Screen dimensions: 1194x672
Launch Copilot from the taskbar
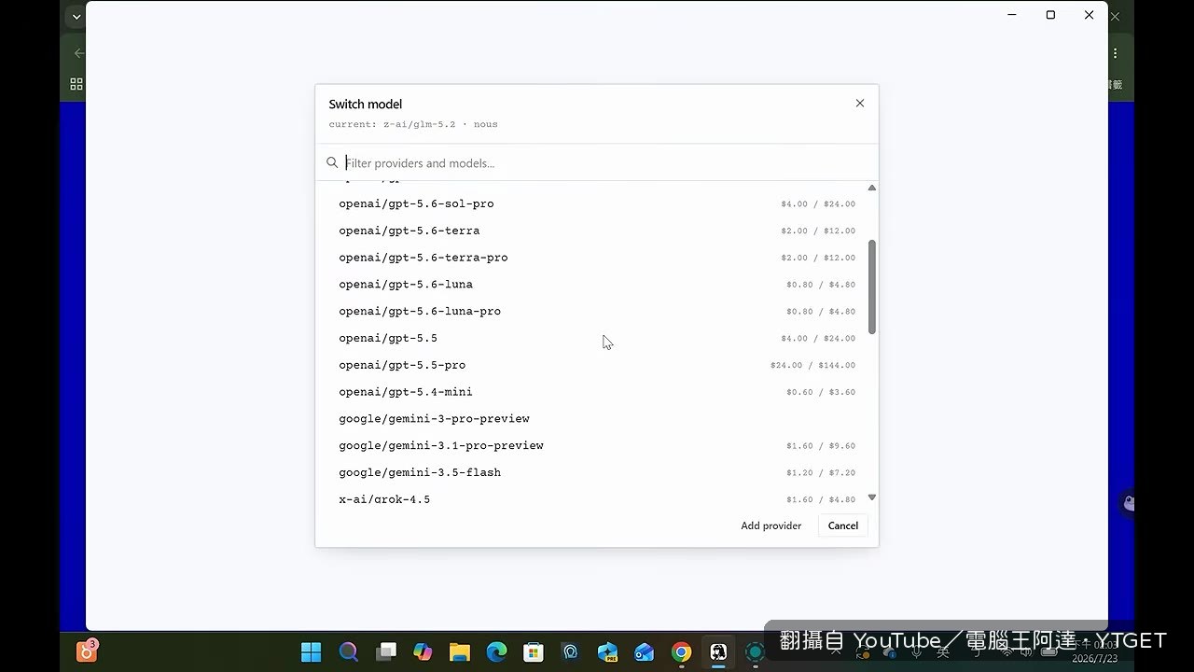click(x=423, y=651)
